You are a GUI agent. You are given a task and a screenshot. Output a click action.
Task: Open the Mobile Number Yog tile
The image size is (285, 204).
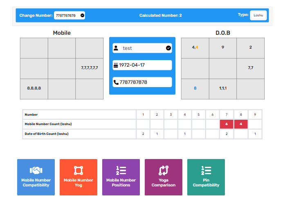79,178
